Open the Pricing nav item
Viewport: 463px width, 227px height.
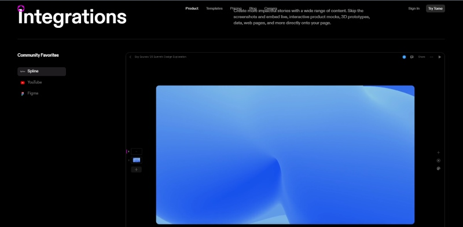pos(236,9)
